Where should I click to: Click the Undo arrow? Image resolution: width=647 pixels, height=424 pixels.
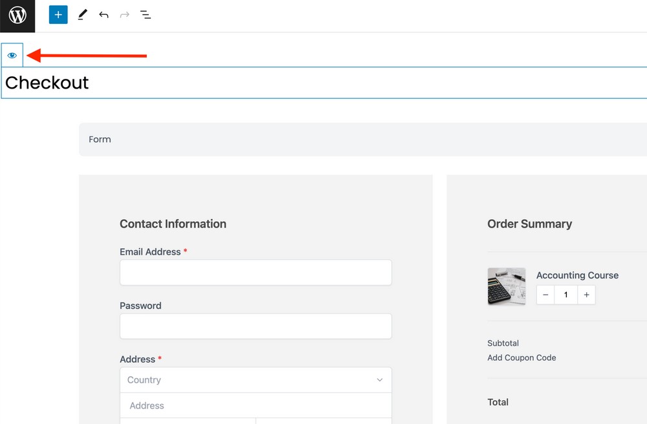(104, 14)
